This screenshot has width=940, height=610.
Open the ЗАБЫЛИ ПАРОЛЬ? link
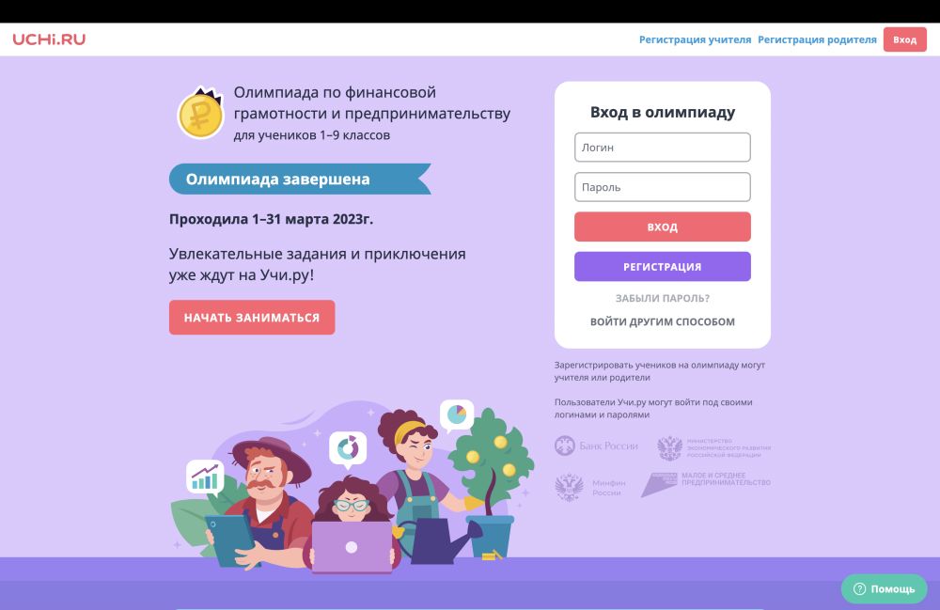[663, 298]
